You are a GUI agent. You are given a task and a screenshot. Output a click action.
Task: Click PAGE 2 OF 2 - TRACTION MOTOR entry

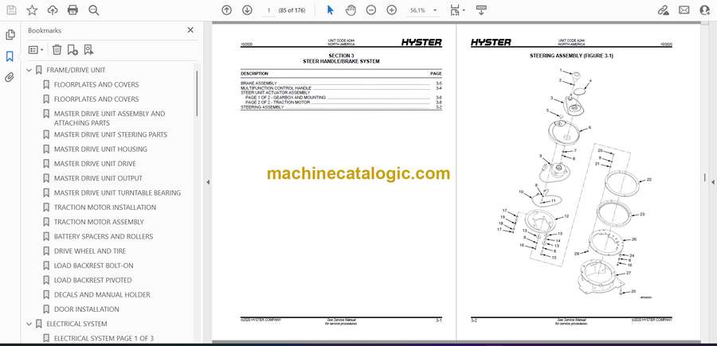click(x=277, y=103)
